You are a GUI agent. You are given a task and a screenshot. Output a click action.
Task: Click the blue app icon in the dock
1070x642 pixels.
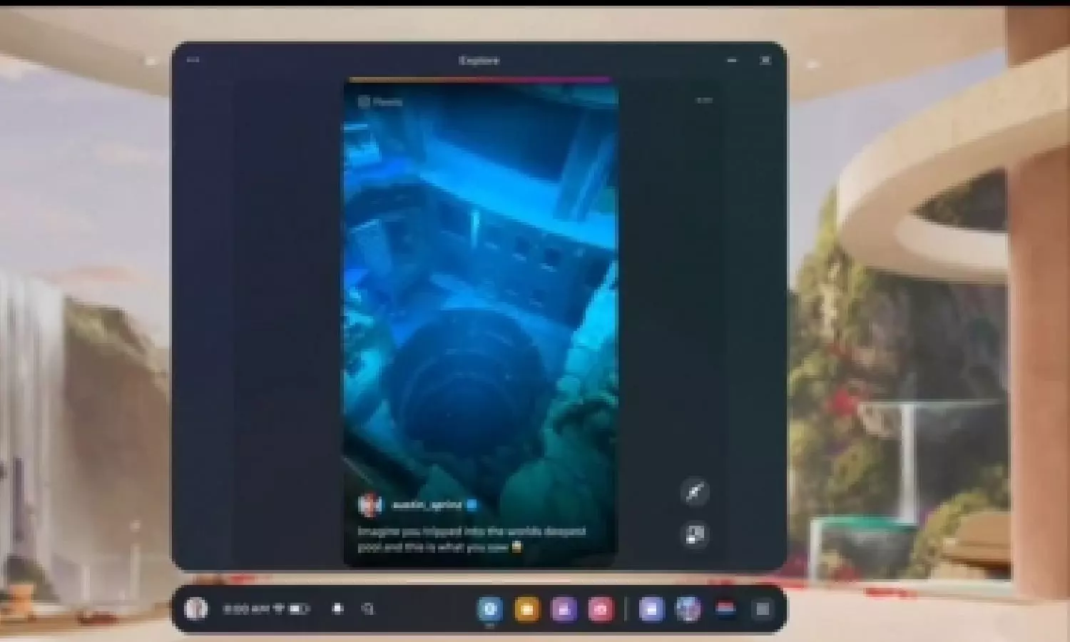(490, 608)
